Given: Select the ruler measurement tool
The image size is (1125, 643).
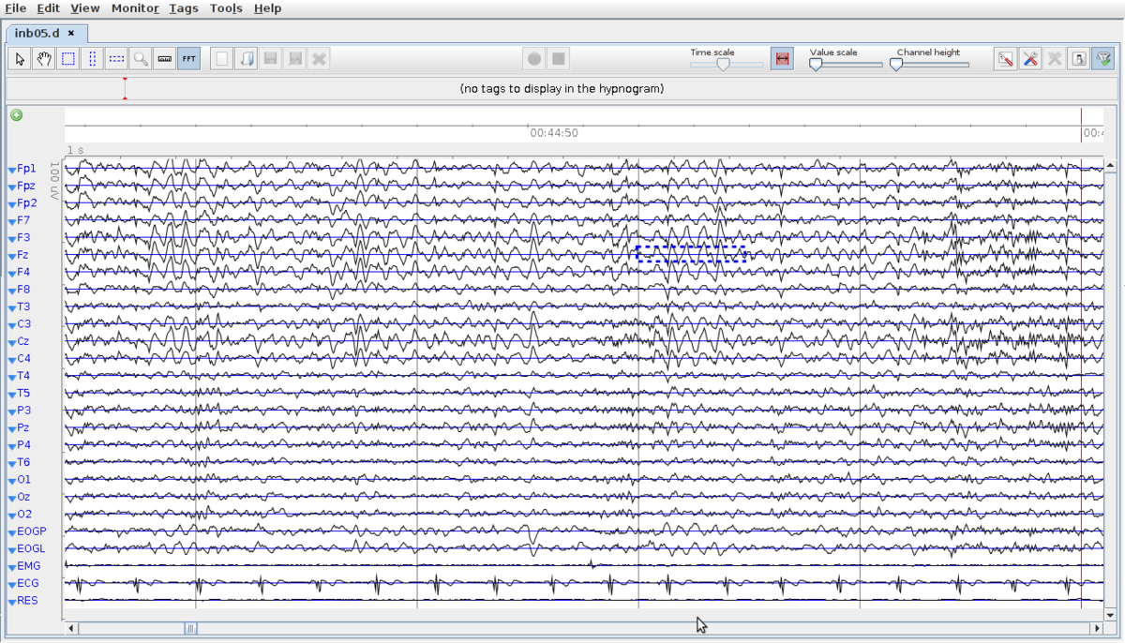Looking at the screenshot, I should [x=164, y=58].
